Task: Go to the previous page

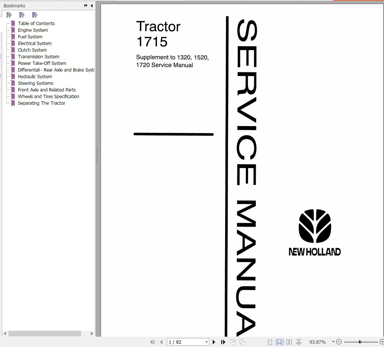Action: 161,342
